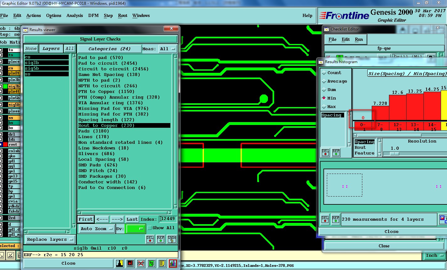This screenshot has height=270, width=447.
Task: Click the histogram chart icon in Results viewer
Action: click(x=173, y=263)
